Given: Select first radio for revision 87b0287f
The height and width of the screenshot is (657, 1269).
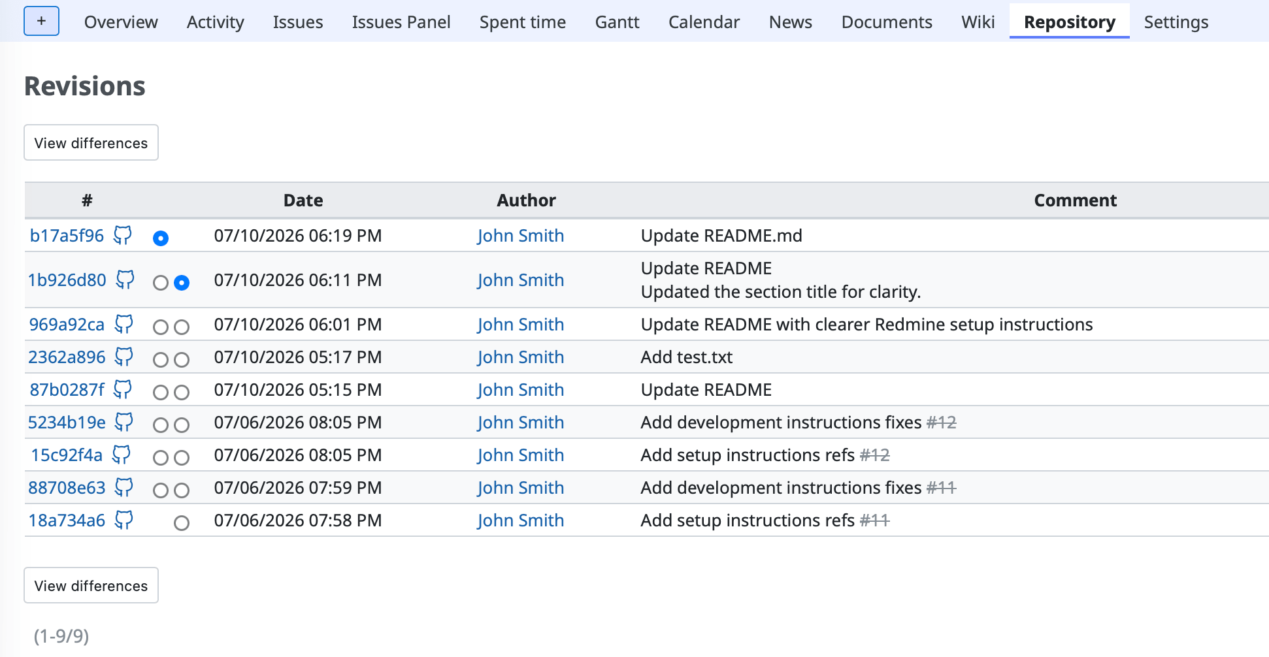Looking at the screenshot, I should coord(161,393).
